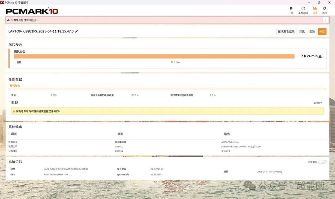Viewport: 335px width, 199px height.
Task: Click the question mark help icon in warning banner
Action: pos(326,20)
